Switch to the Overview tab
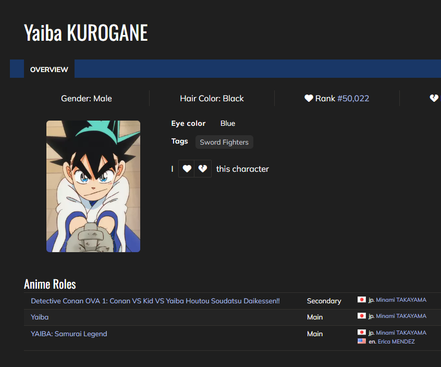 (49, 69)
